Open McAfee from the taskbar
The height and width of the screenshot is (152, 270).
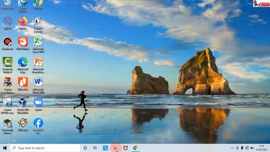coord(126,148)
